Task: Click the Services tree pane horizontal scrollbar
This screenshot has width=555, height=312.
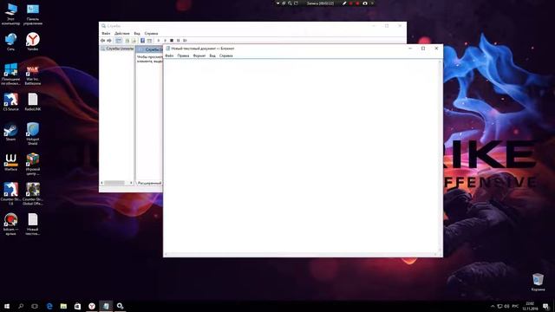Action: (116, 183)
